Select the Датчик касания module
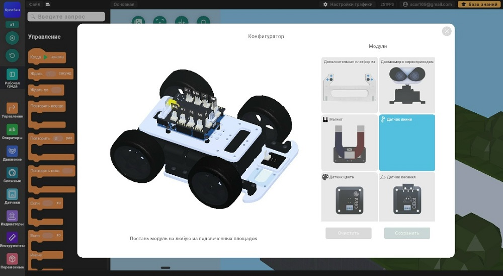This screenshot has height=276, width=503. [407, 196]
